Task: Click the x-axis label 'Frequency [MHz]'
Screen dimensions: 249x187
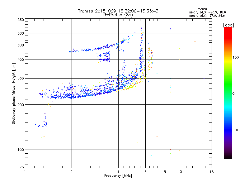Action: tap(118, 176)
